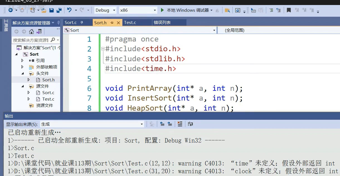The image size is (340, 176).
Task: Go to previous message in output
Action: [162, 124]
